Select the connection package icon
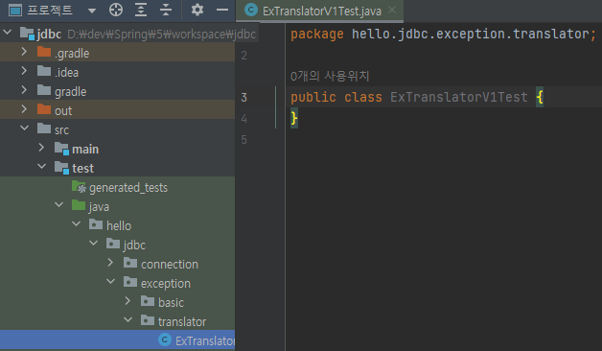The width and height of the screenshot is (602, 351). click(130, 264)
